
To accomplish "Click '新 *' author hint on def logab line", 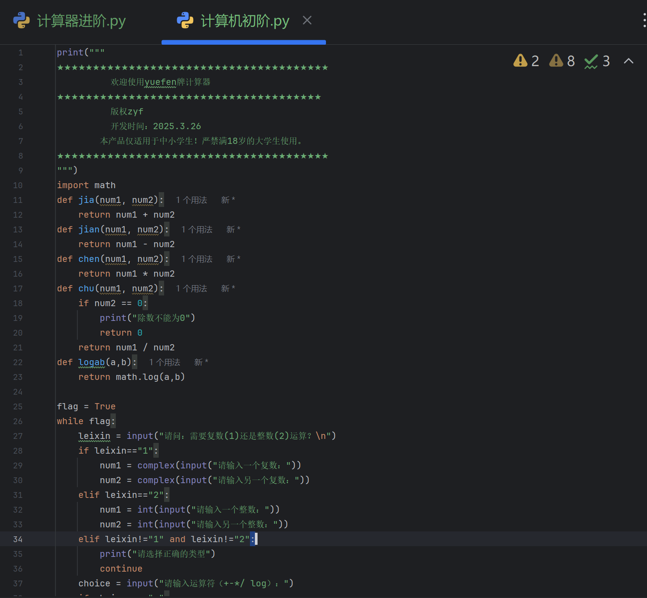I will 201,362.
